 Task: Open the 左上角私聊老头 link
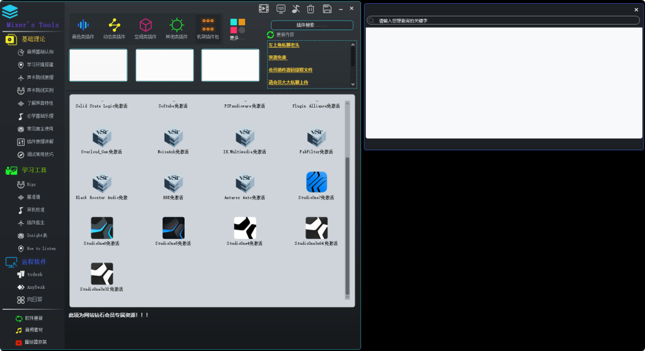coord(284,45)
